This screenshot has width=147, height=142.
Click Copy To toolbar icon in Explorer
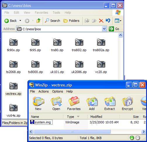[x=94, y=21]
